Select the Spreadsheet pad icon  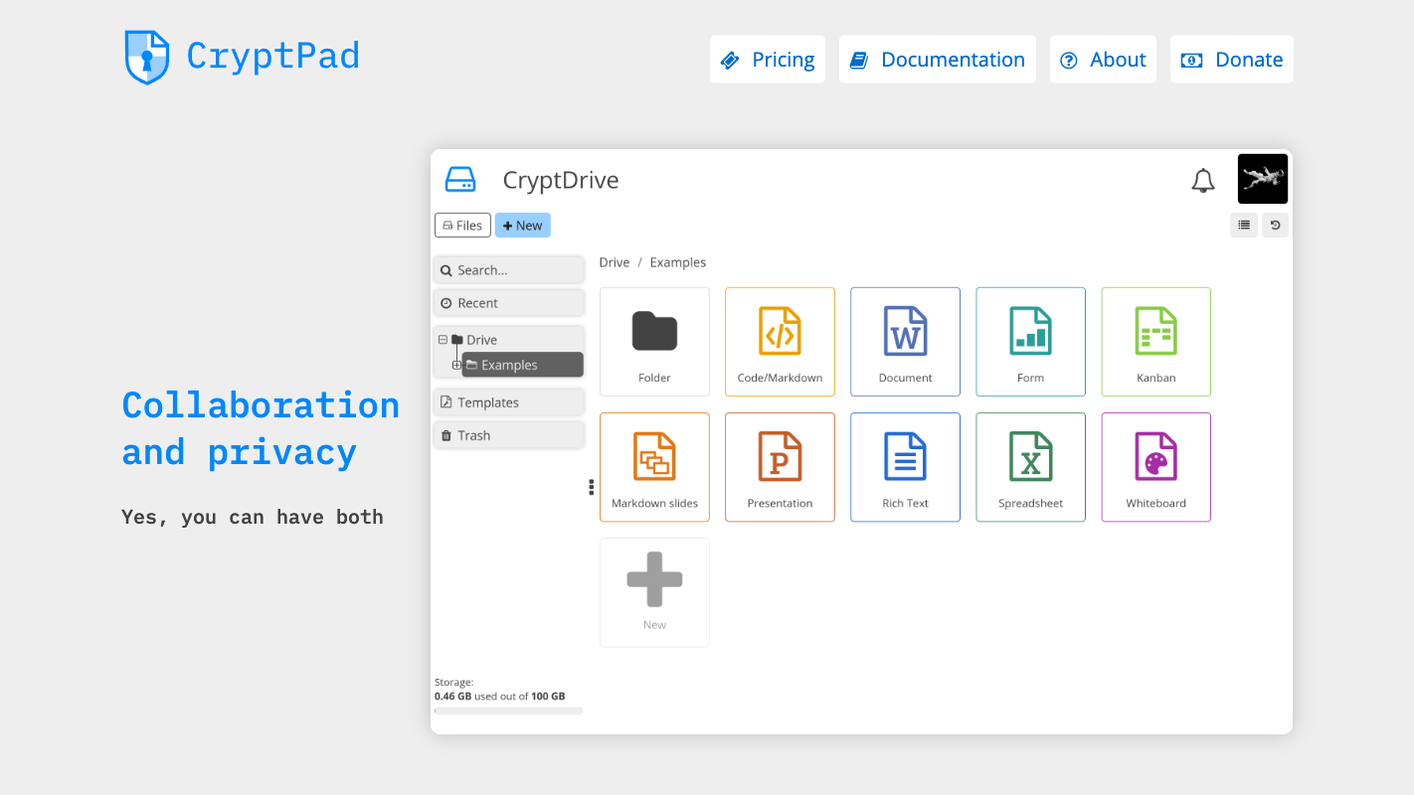pyautogui.click(x=1030, y=467)
